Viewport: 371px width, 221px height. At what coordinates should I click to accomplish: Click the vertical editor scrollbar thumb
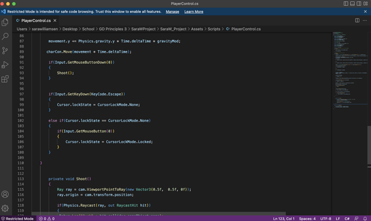click(369, 145)
